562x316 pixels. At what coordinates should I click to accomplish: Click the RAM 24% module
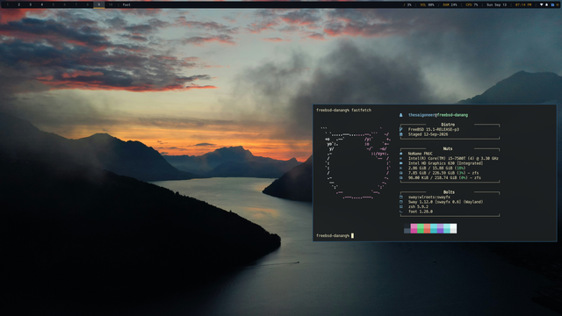point(450,4)
